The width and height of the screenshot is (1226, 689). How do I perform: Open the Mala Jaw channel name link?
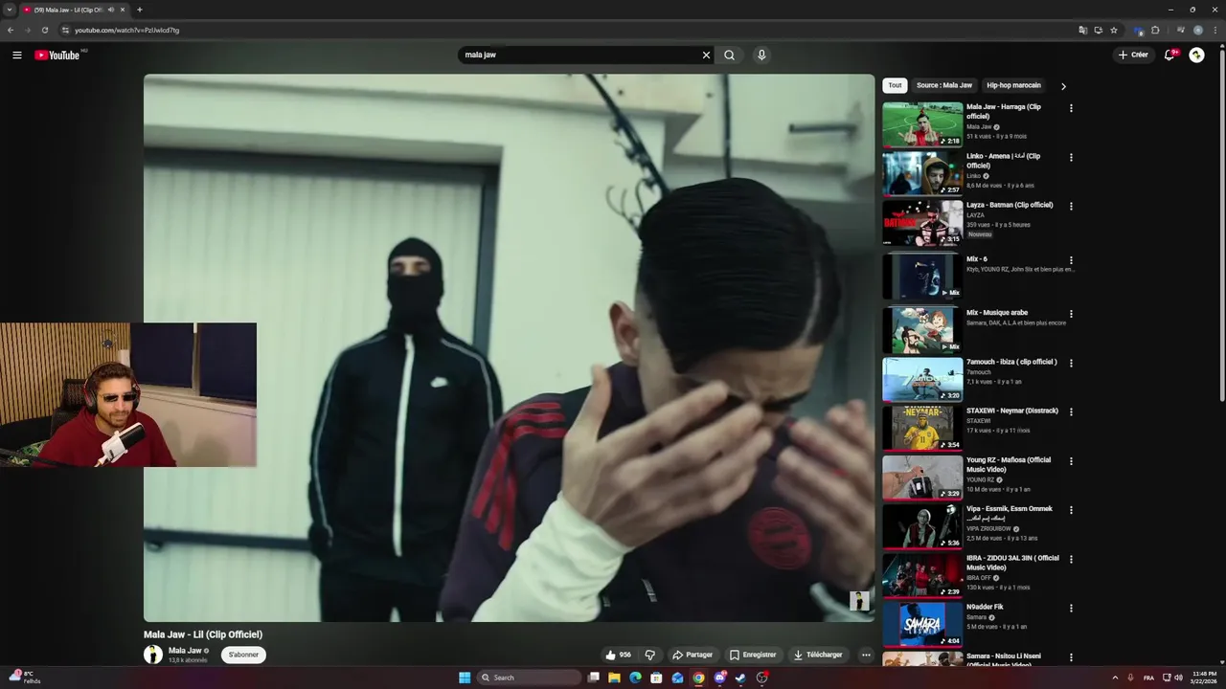pos(185,651)
